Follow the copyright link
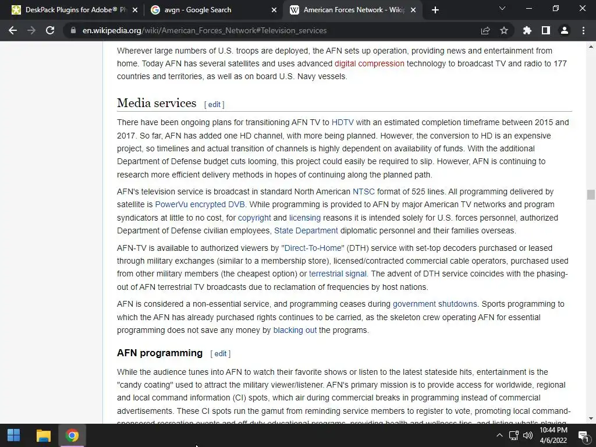596x447 pixels. [254, 218]
